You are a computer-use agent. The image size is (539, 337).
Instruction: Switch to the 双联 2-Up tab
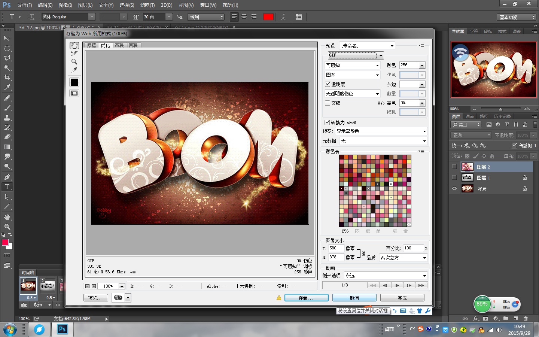pos(119,45)
